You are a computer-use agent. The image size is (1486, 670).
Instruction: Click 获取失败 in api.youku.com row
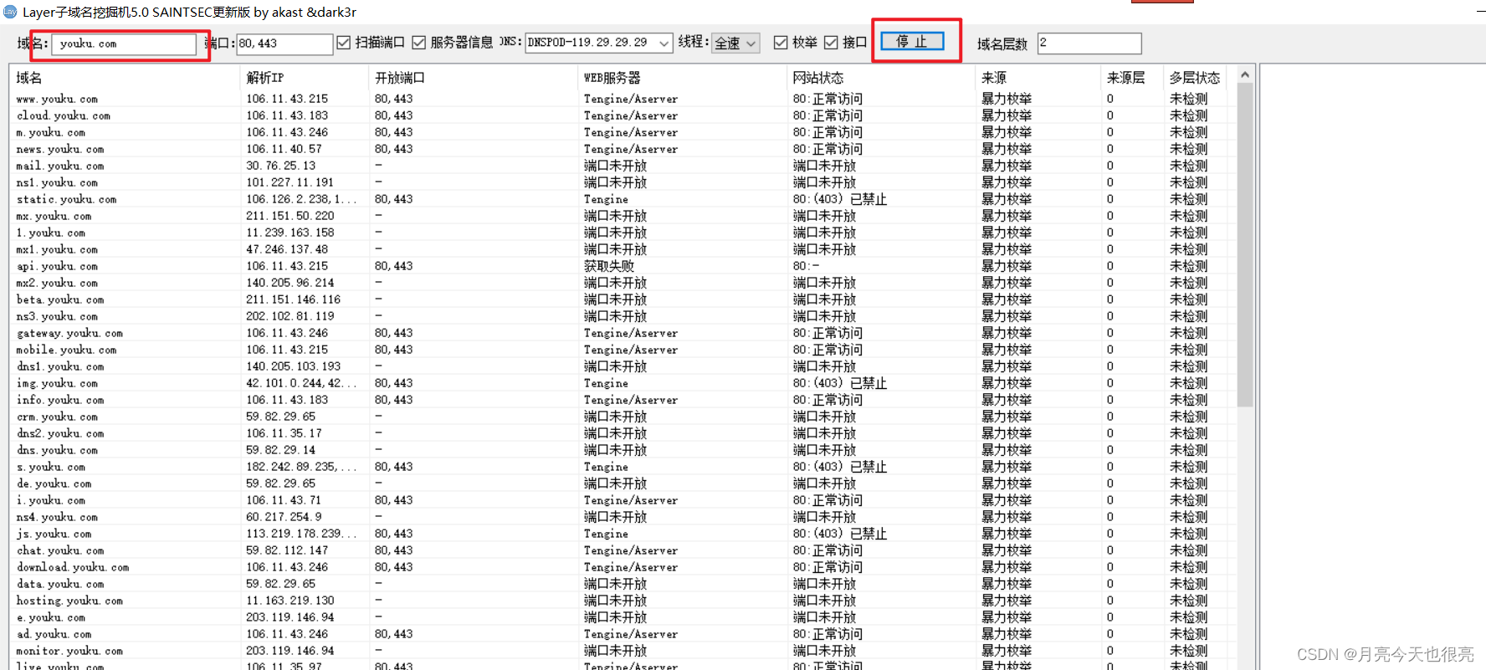coord(609,266)
